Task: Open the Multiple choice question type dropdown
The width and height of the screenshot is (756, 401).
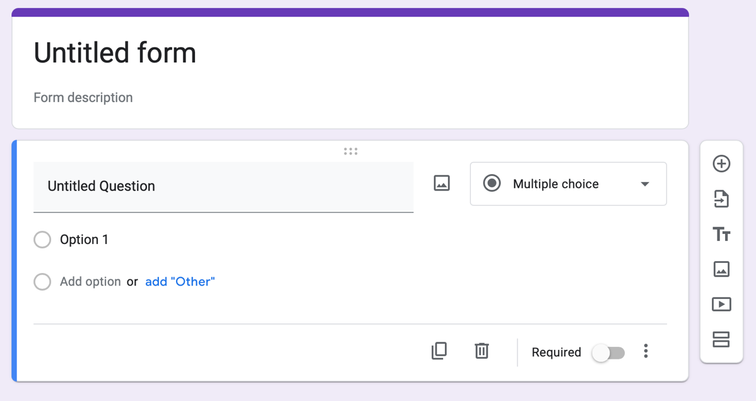Action: (568, 184)
